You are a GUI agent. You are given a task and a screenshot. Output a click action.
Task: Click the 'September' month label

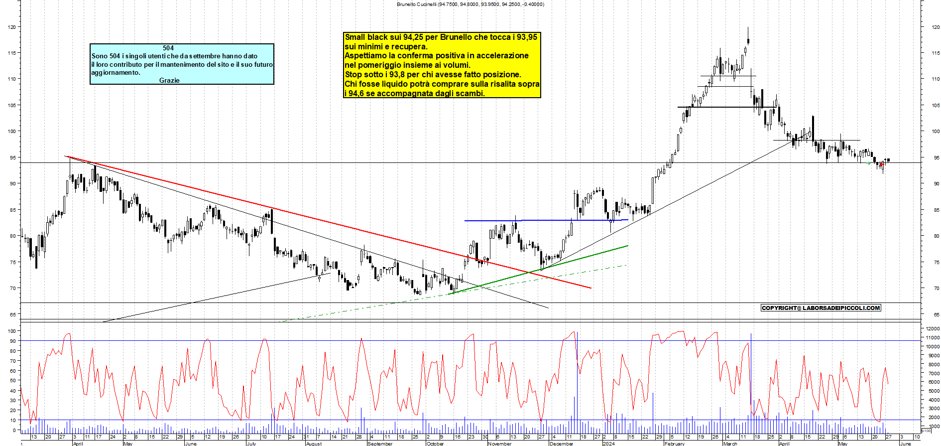pyautogui.click(x=380, y=444)
